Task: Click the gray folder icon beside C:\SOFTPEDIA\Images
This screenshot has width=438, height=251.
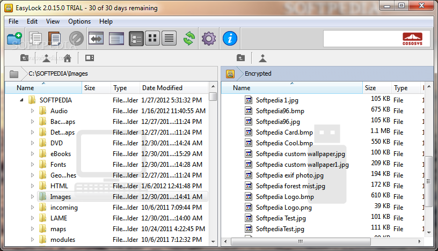Action: 14,74
